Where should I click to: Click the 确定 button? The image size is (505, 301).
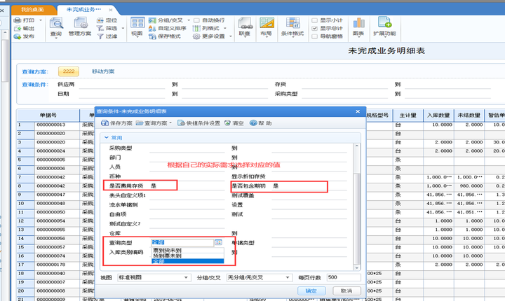point(311,290)
